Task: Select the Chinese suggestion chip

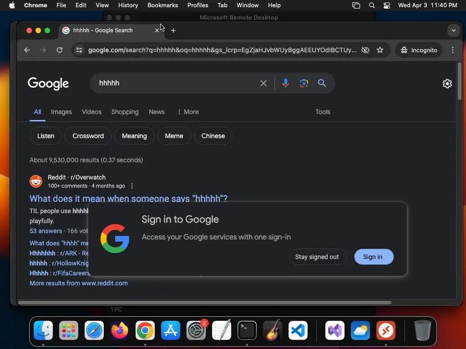Action: 213,136
